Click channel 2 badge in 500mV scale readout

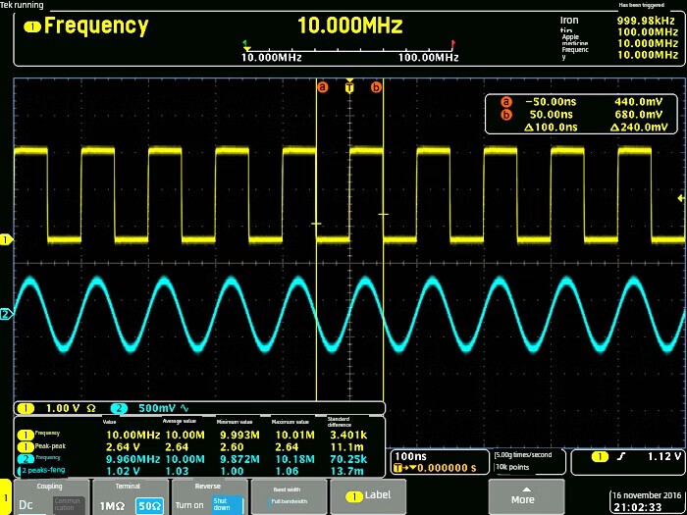[119, 407]
